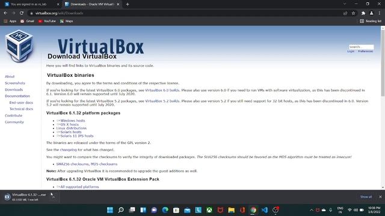385x216 pixels.
Task: Close the downloads bar
Action: [x=380, y=197]
